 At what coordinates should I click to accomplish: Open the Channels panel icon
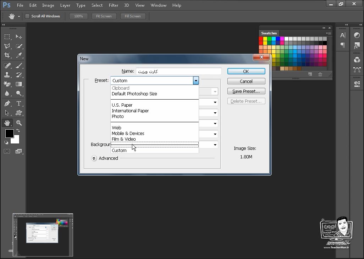(x=357, y=60)
